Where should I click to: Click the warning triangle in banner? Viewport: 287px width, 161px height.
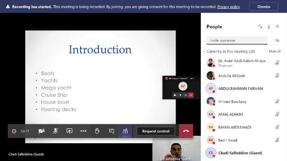(8, 7)
